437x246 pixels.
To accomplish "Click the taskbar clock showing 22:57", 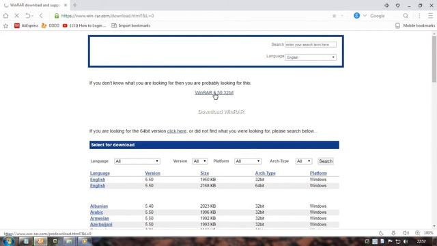I will [421, 241].
